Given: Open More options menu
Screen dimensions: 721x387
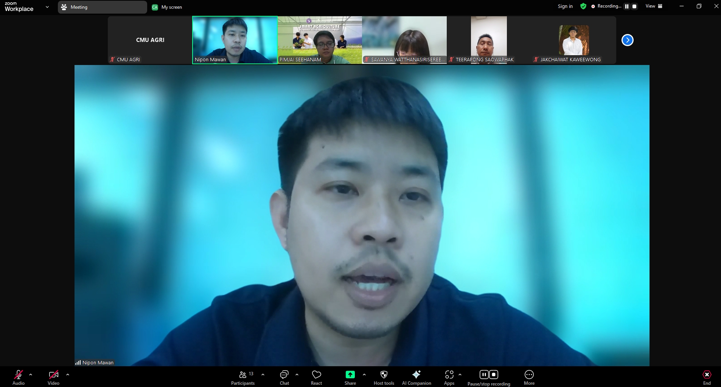Looking at the screenshot, I should tap(529, 378).
